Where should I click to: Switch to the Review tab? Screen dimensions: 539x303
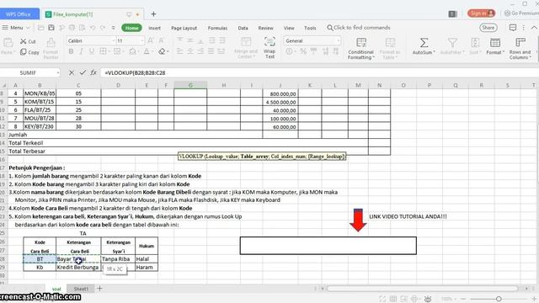266,28
